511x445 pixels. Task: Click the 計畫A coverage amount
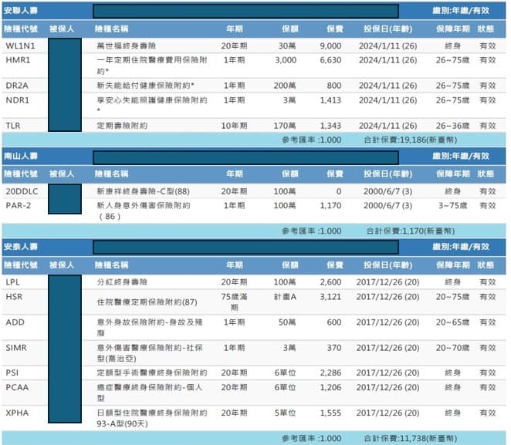pos(285,297)
